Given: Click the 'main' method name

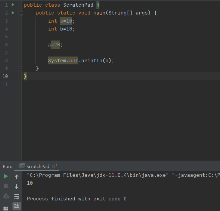Looking at the screenshot, I should (x=99, y=13).
